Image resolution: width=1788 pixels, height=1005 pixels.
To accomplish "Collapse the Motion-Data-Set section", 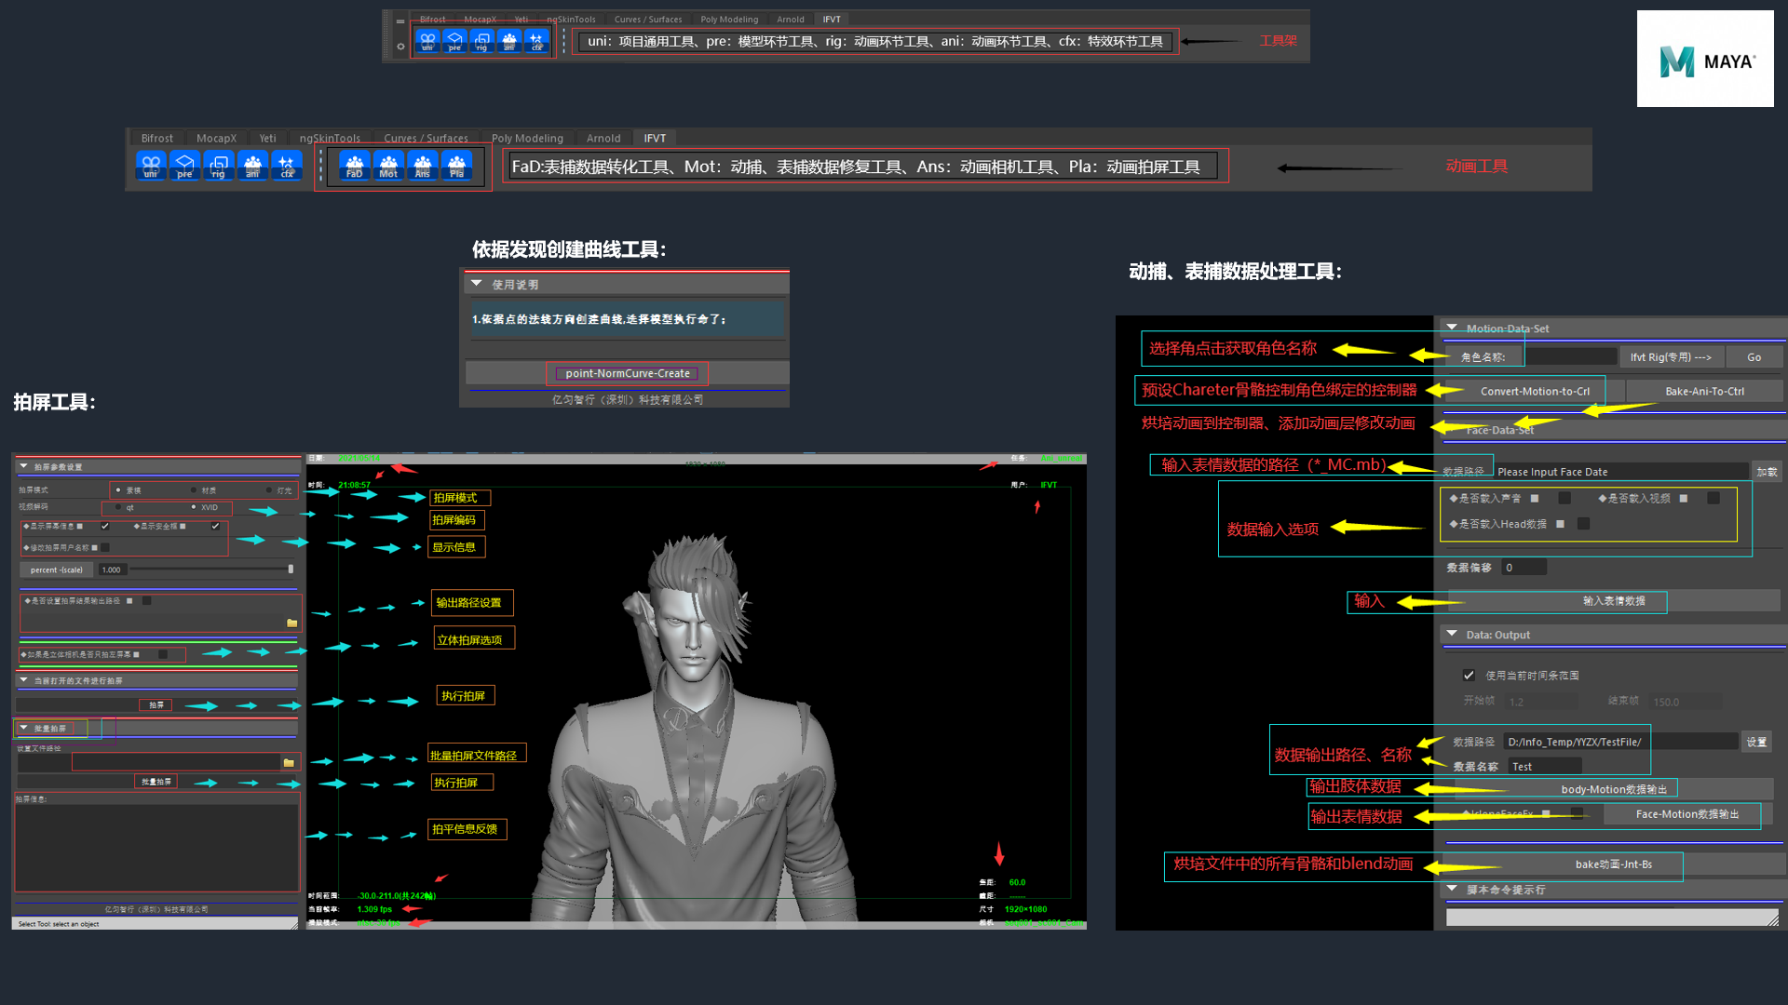I will (x=1452, y=328).
